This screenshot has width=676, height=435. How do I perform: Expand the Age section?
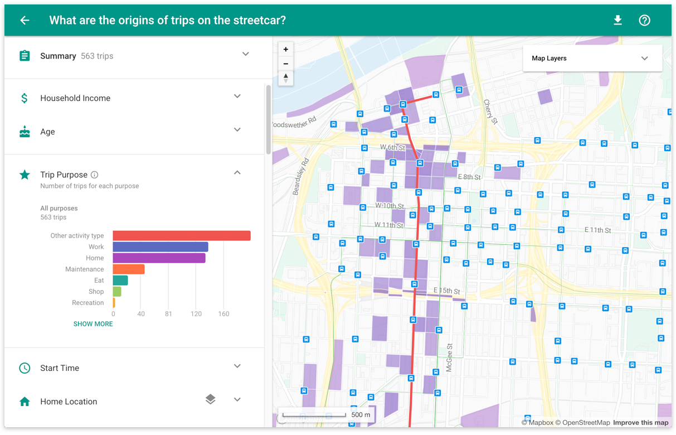click(237, 129)
